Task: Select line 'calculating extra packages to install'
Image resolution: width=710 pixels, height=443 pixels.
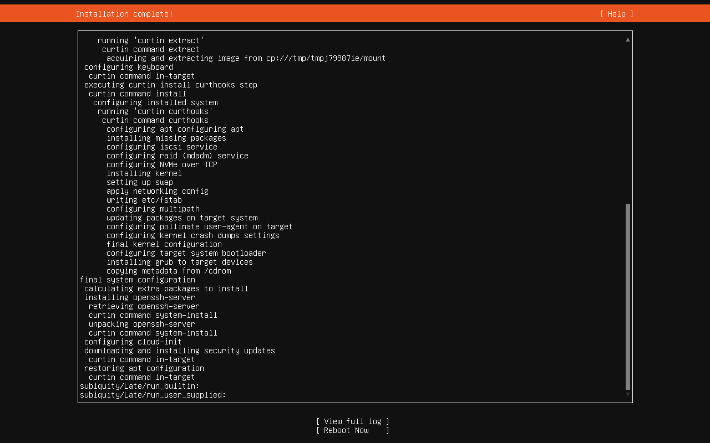Action: coord(166,289)
